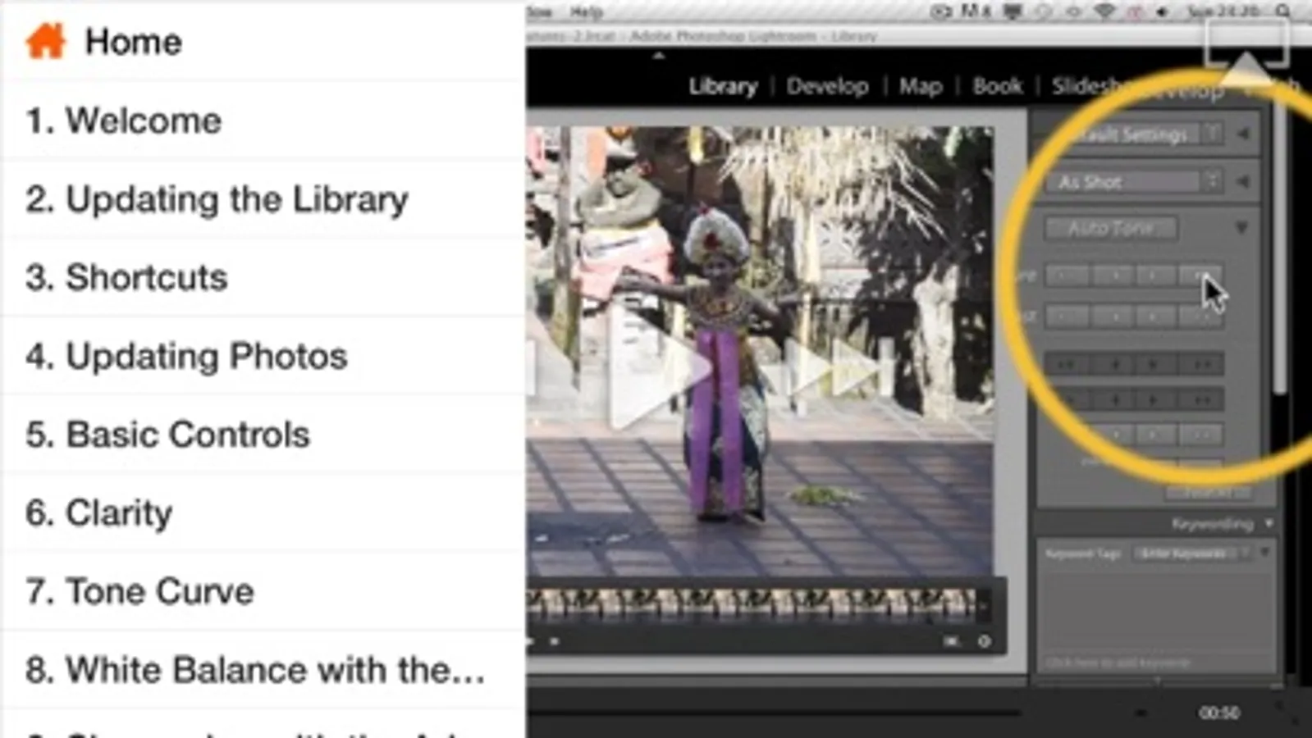Open the Help menu in the menu bar
Screen dimensions: 1312x738
586,11
